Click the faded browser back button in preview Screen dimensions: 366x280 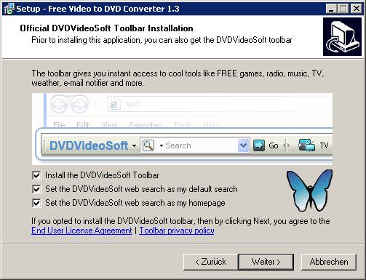[x=60, y=104]
